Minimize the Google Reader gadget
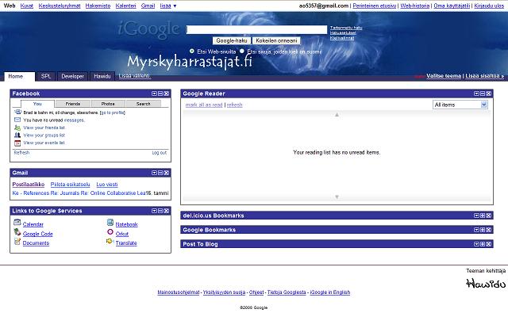 (483, 94)
